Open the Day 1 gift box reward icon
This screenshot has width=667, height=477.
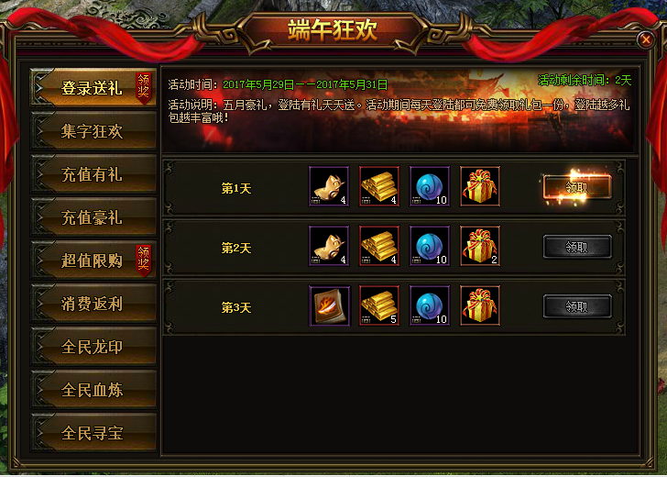(x=480, y=186)
